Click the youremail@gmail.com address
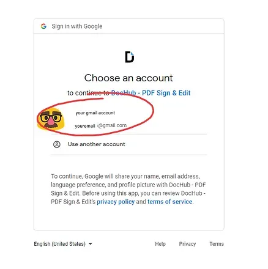Image resolution: width=268 pixels, height=269 pixels. 101,125
